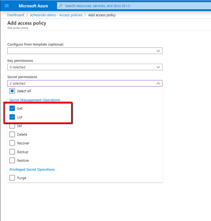
Task: Tick the Recover permission checkbox
Action: [x=12, y=143]
